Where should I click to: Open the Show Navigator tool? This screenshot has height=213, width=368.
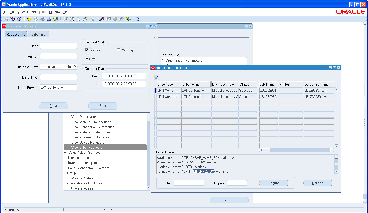tap(19, 19)
